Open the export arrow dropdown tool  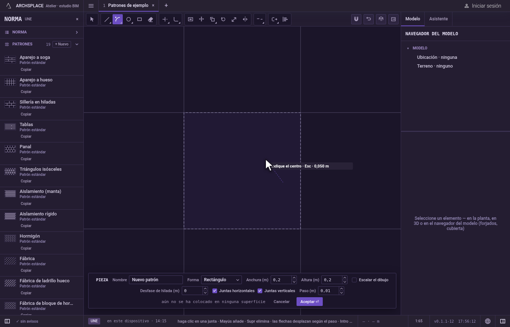pos(274,19)
